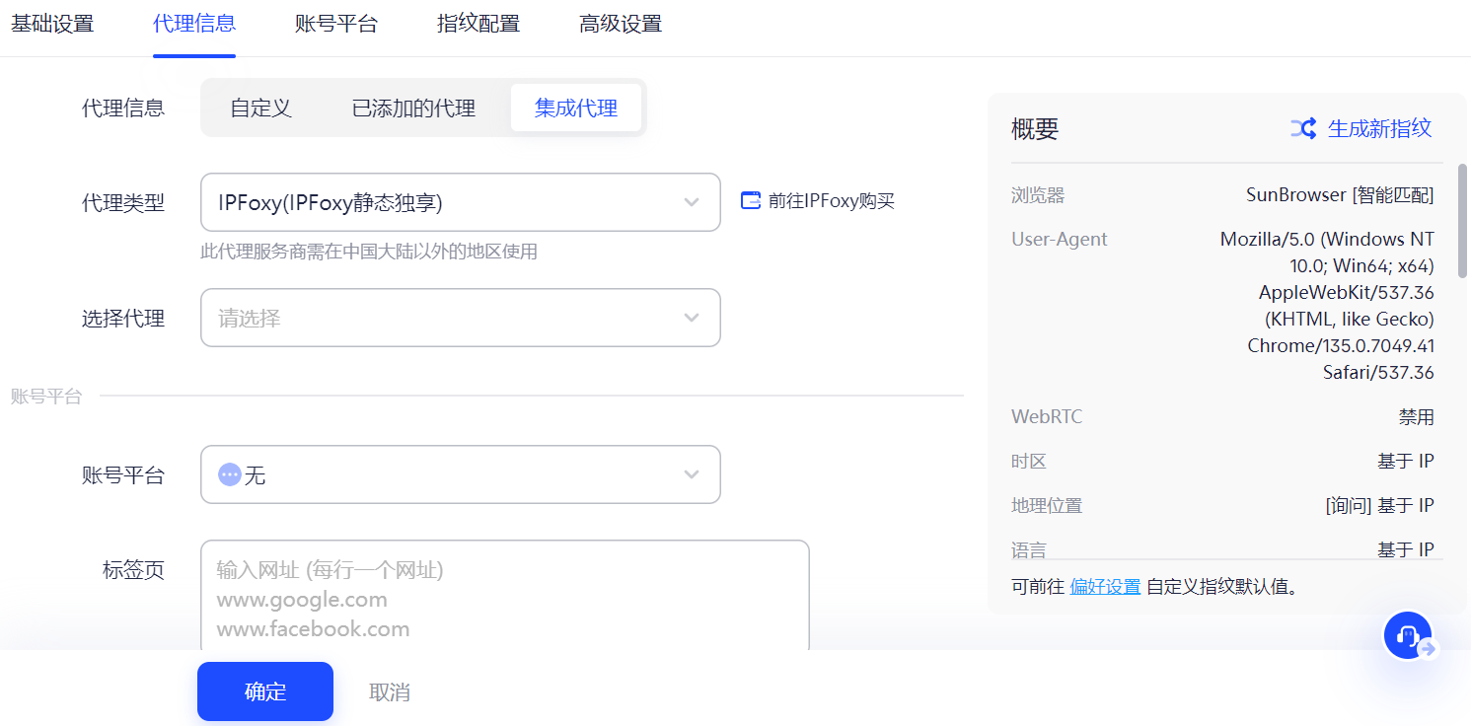Click the 时区 基于 IP value
Viewport: 1471px width, 726px height.
(1406, 462)
